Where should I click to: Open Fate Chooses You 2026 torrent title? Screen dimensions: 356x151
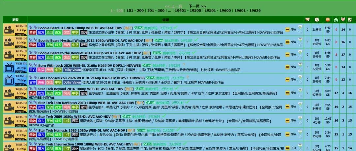91,78
